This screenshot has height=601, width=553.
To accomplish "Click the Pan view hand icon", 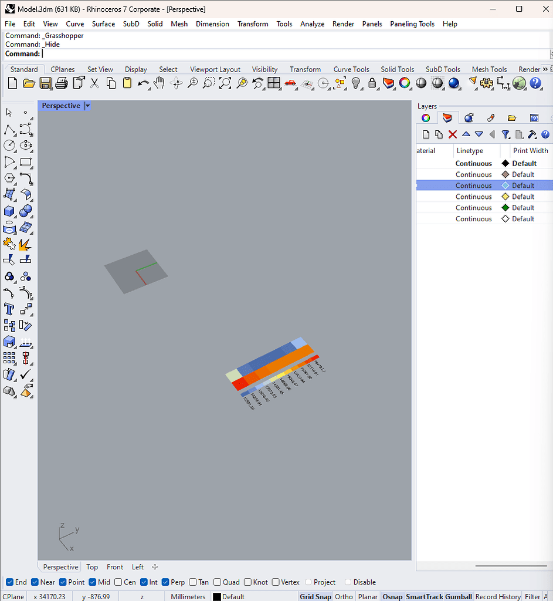I will [158, 83].
